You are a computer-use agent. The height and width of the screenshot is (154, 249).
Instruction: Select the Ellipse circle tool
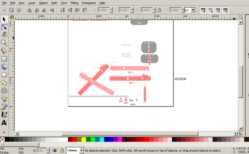point(4,75)
